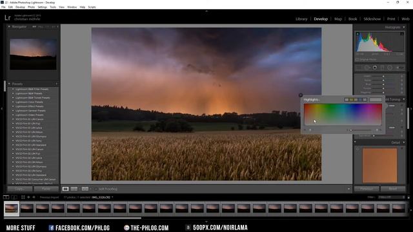This screenshot has height=232, width=413.
Task: Expand VSCO Film 01 LR4 Canon folder
Action: click(13, 119)
